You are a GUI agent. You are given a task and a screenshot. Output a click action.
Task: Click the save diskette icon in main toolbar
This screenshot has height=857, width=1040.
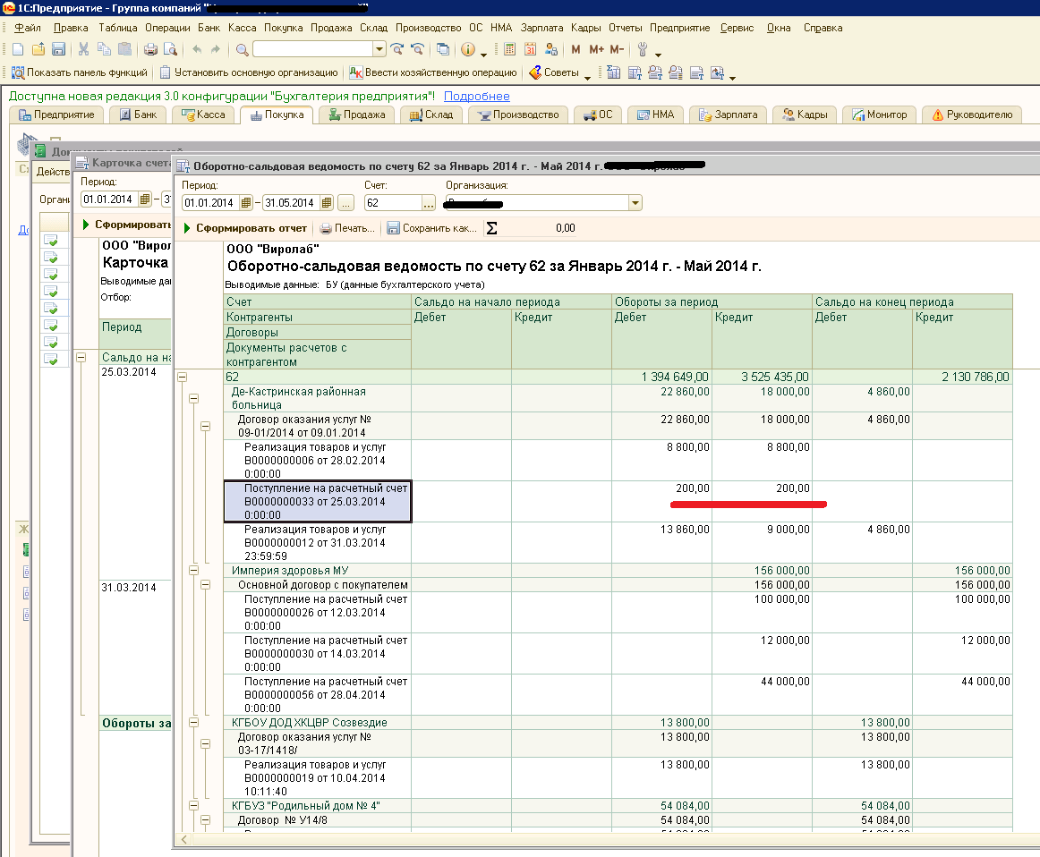pyautogui.click(x=59, y=49)
